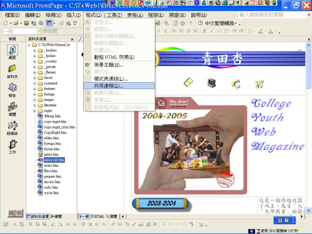Open the 工作 (Tasks) view icon
312x234 pixels.
(x=12, y=146)
